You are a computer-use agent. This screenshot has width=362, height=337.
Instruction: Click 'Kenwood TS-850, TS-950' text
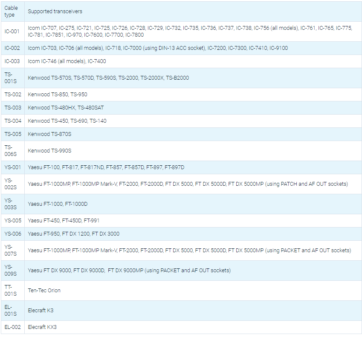point(58,94)
